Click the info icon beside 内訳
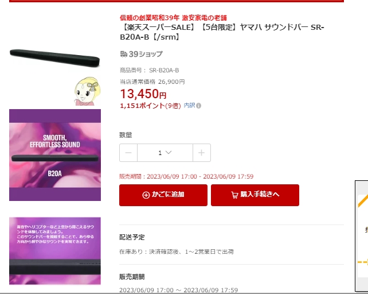This screenshot has height=294, width=368. [198, 106]
